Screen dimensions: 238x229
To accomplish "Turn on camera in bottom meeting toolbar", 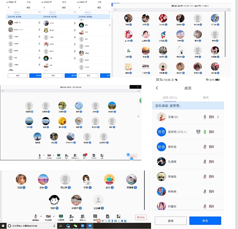I will coord(49,216).
